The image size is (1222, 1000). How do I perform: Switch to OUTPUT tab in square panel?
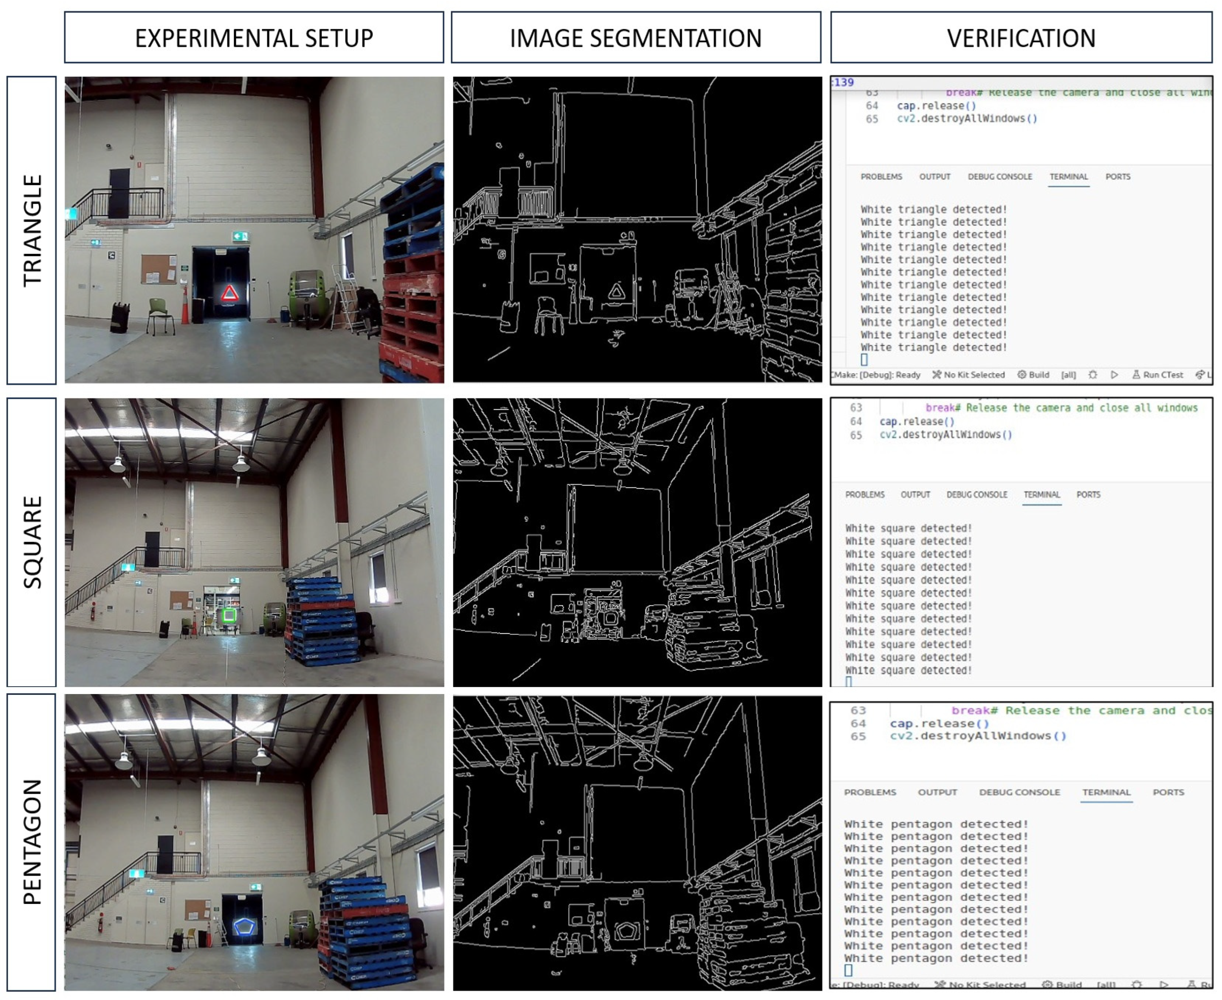click(x=916, y=495)
